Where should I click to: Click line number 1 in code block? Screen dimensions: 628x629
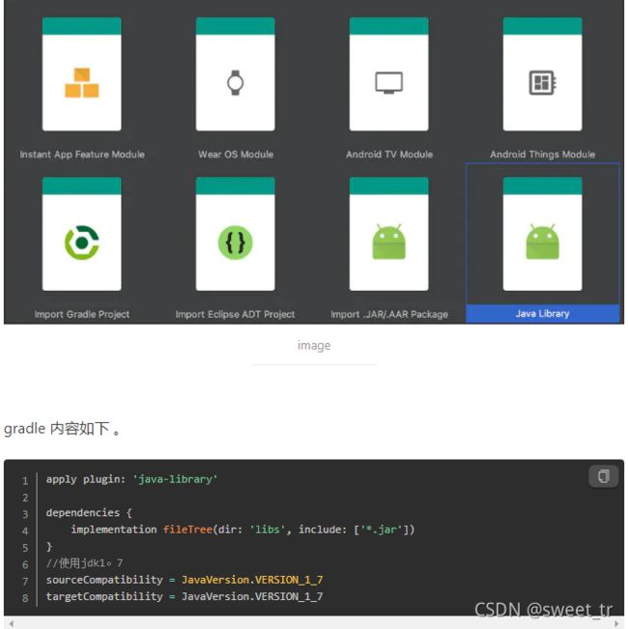click(25, 481)
